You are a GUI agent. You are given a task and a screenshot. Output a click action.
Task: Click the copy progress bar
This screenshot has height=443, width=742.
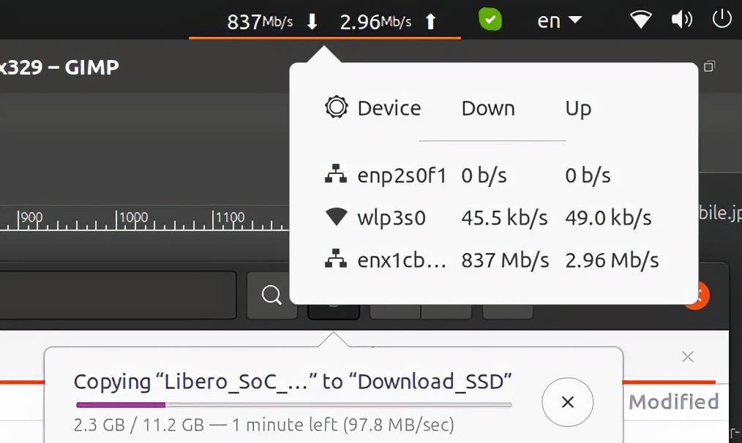(293, 404)
